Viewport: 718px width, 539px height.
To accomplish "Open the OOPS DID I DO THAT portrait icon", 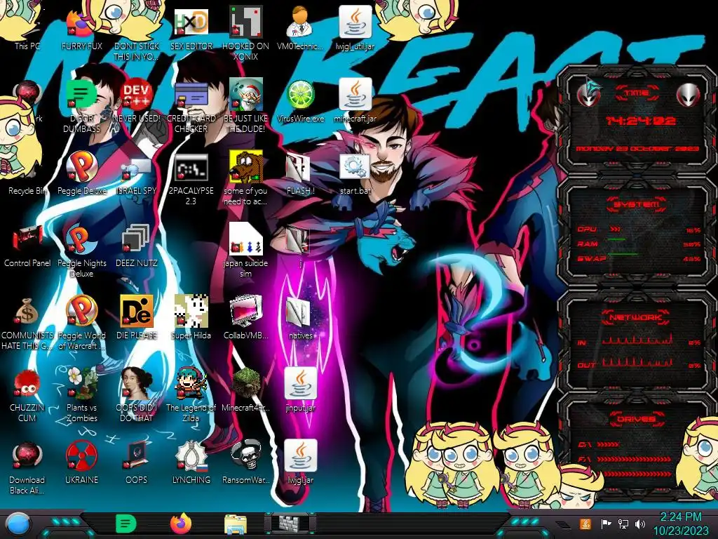I will 136,382.
